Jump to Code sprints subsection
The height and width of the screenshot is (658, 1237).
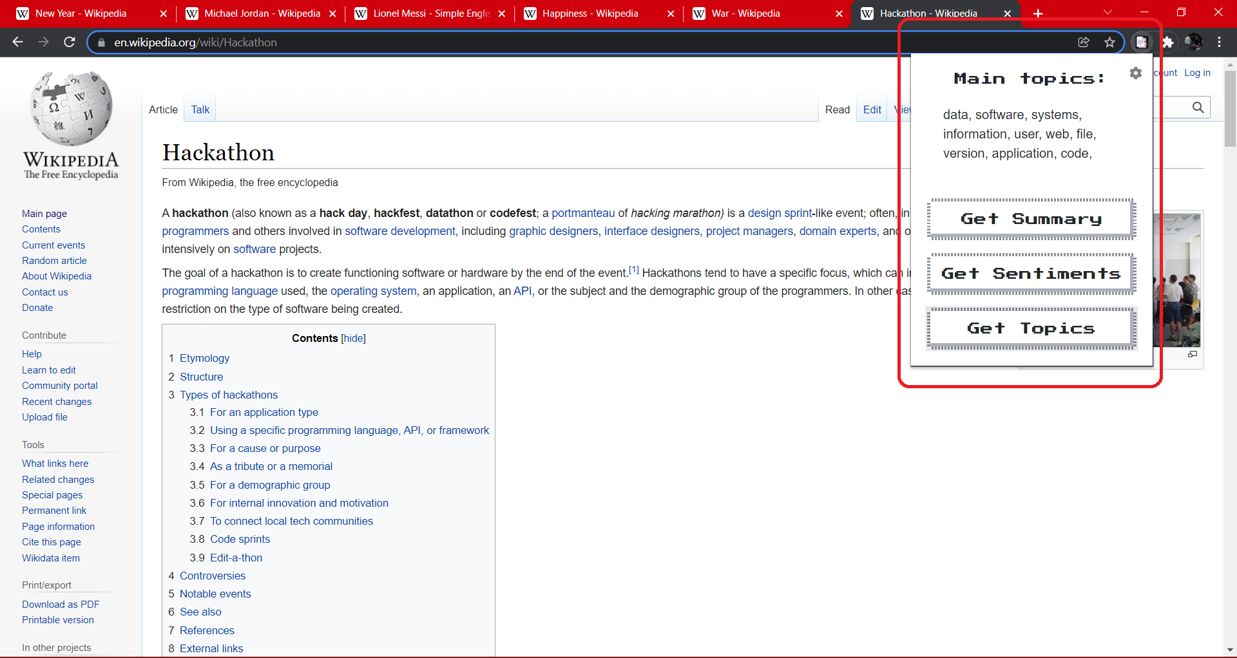pos(240,539)
